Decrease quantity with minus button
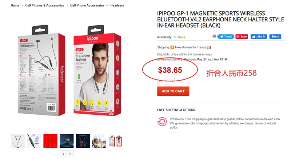The height and width of the screenshot is (159, 291). point(160,81)
